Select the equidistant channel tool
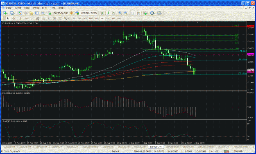This screenshot has height=154, width=256. 37,18
